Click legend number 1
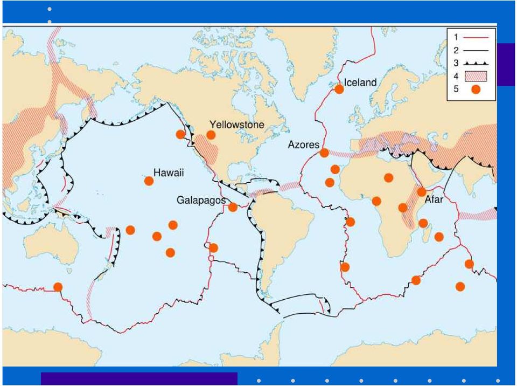 pos(456,37)
